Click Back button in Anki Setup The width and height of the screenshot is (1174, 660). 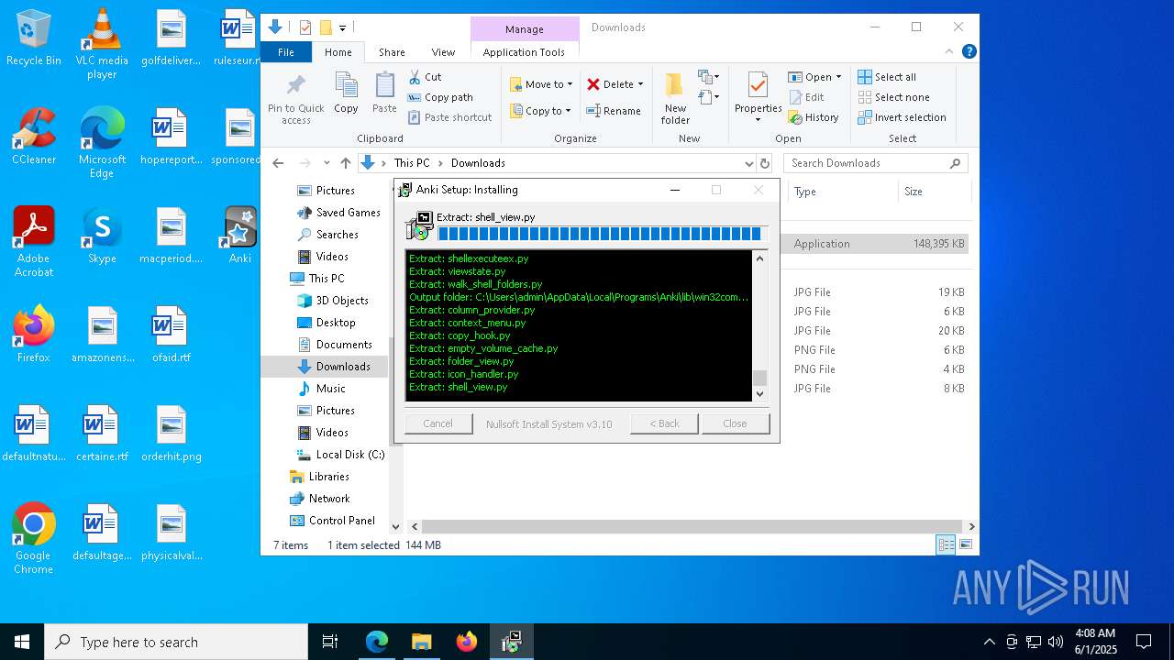point(664,423)
